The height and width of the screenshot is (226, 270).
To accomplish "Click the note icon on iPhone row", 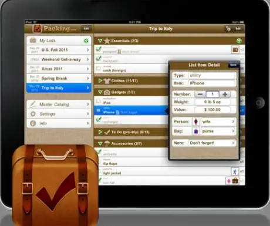I will (117, 112).
